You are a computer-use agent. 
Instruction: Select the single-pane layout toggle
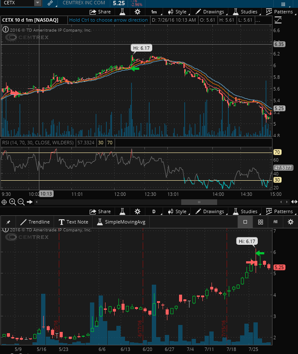pyautogui.click(x=245, y=222)
